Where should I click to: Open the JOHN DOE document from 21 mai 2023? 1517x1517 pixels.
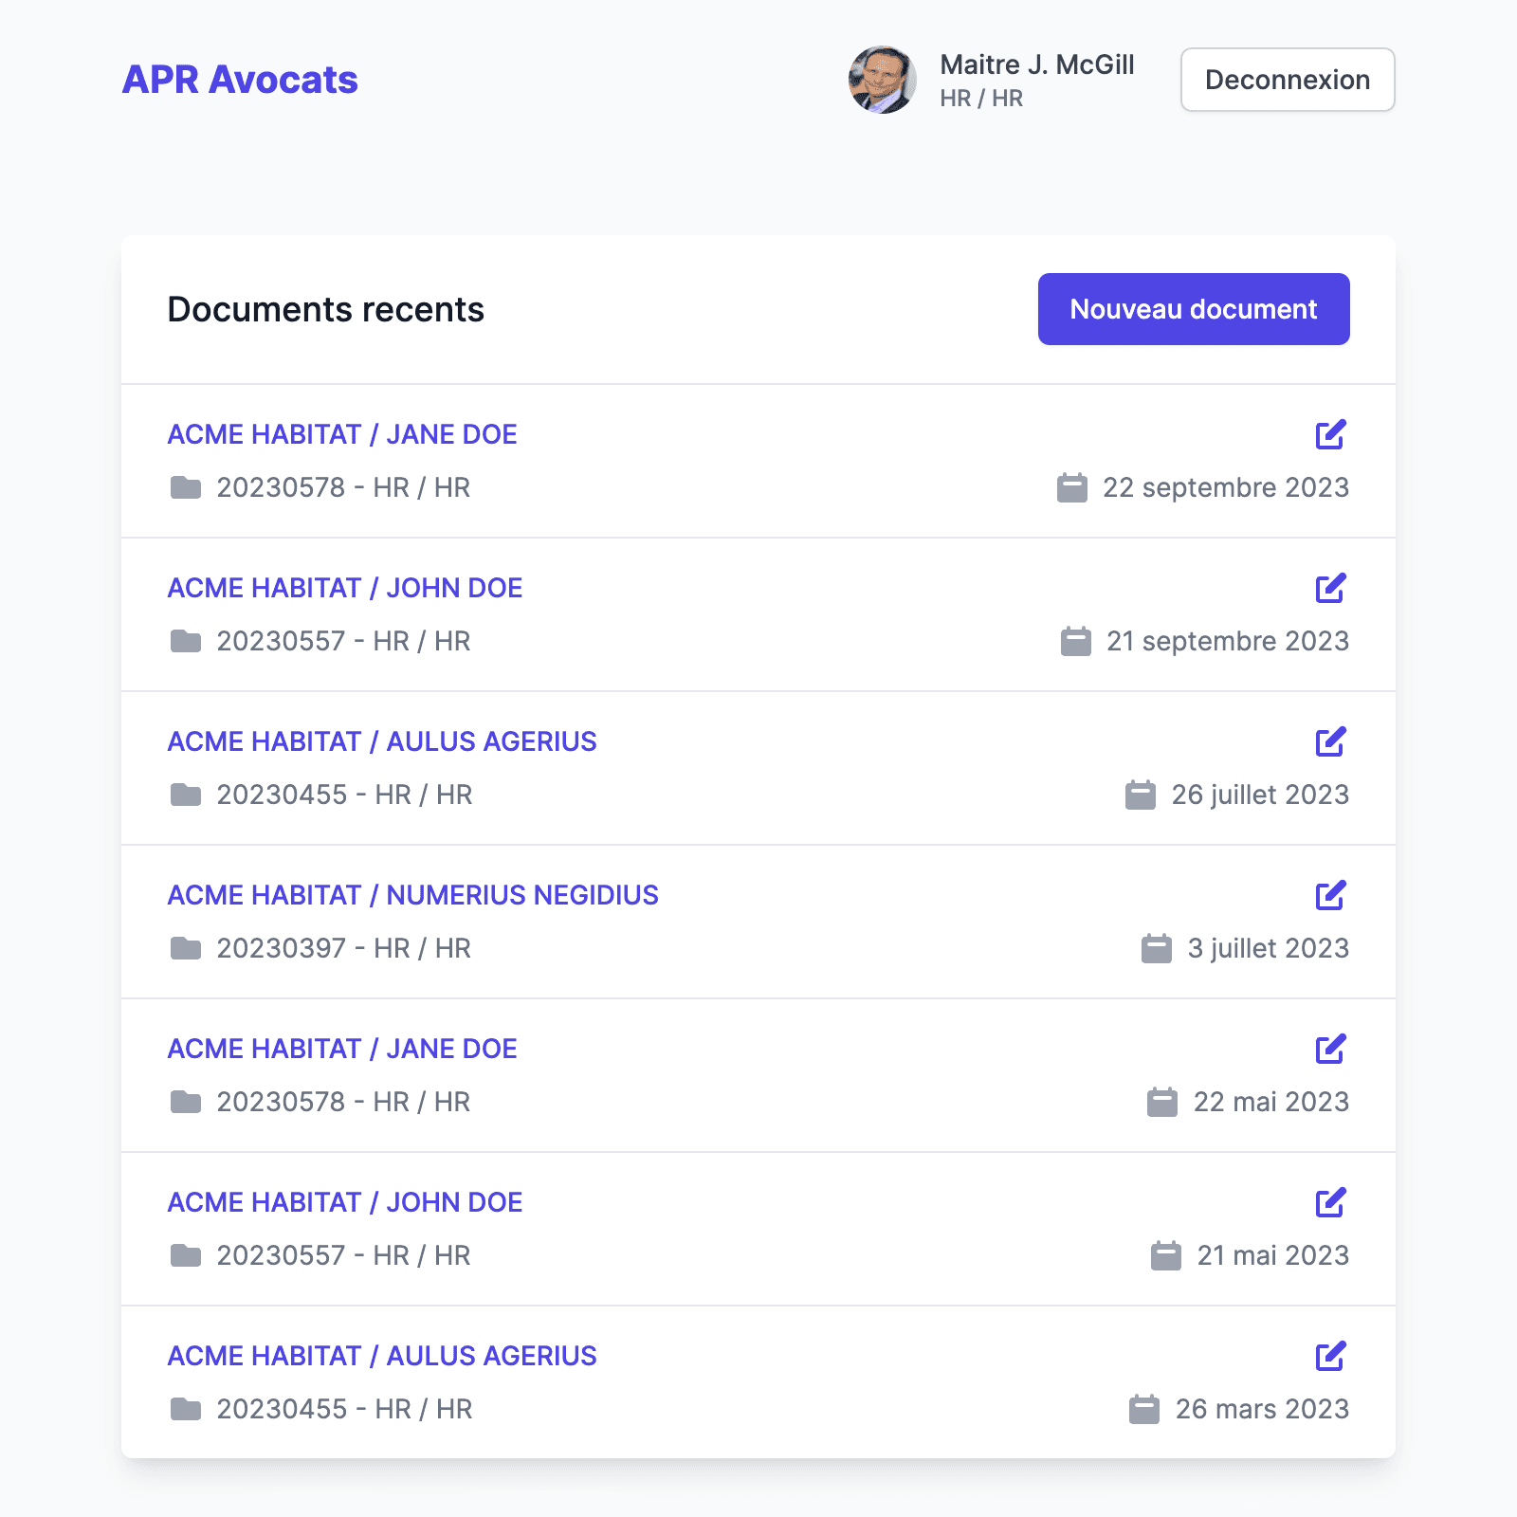(345, 1202)
